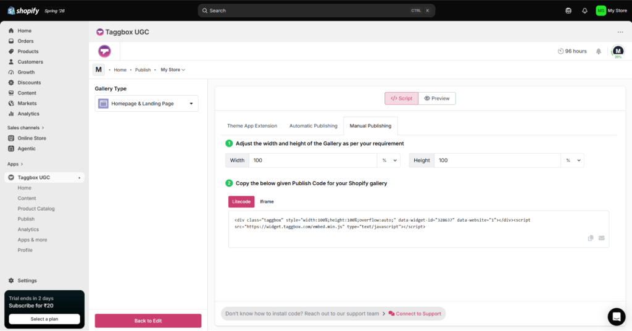Open the My Store account menu
The width and height of the screenshot is (632, 331).
coord(612,11)
